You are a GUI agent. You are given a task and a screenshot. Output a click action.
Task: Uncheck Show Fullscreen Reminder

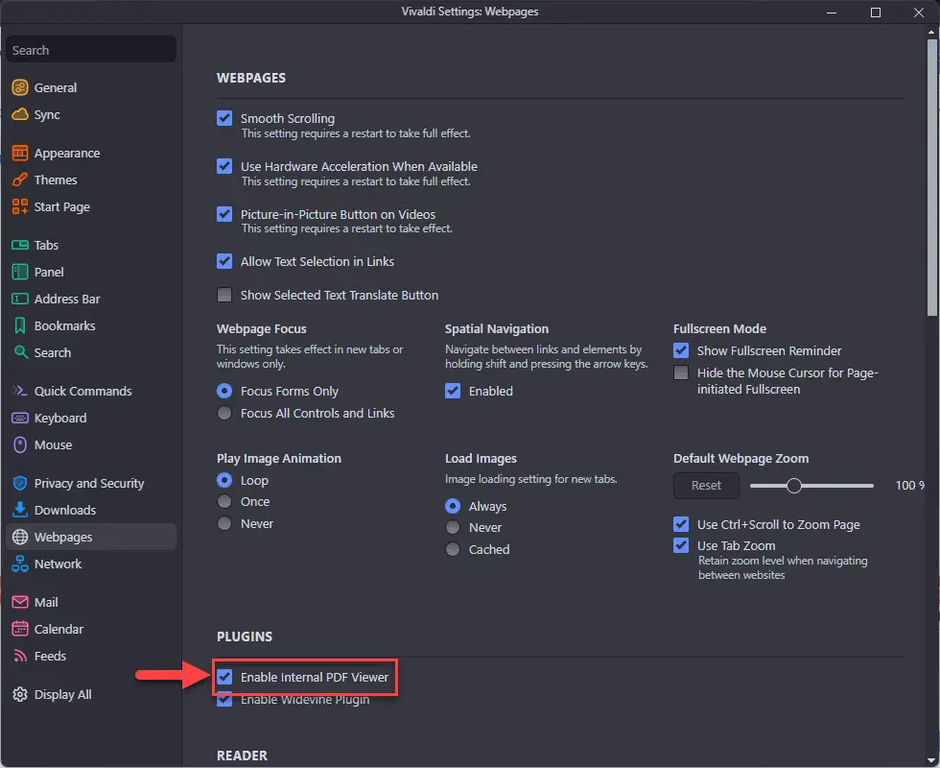[681, 350]
